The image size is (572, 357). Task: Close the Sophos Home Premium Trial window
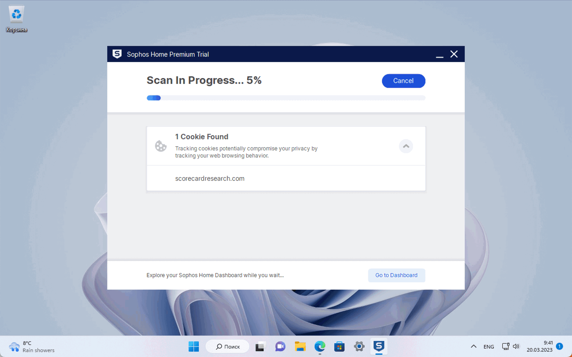tap(454, 54)
